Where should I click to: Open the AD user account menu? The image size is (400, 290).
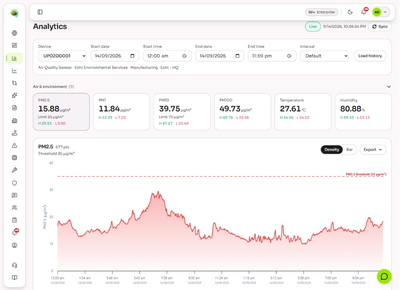pyautogui.click(x=380, y=12)
